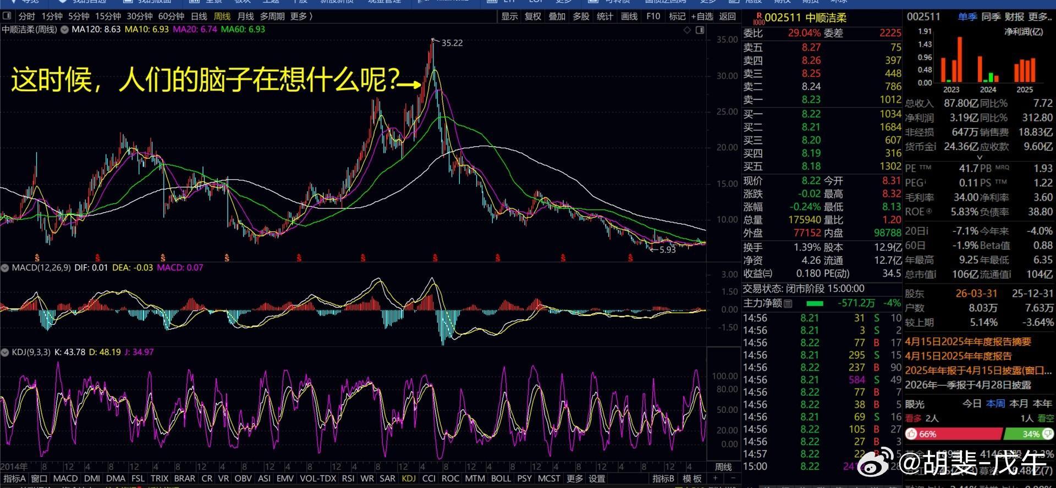Image resolution: width=1056 pixels, height=488 pixels.
Task: Open the 复权 price adjustment menu
Action: (533, 16)
